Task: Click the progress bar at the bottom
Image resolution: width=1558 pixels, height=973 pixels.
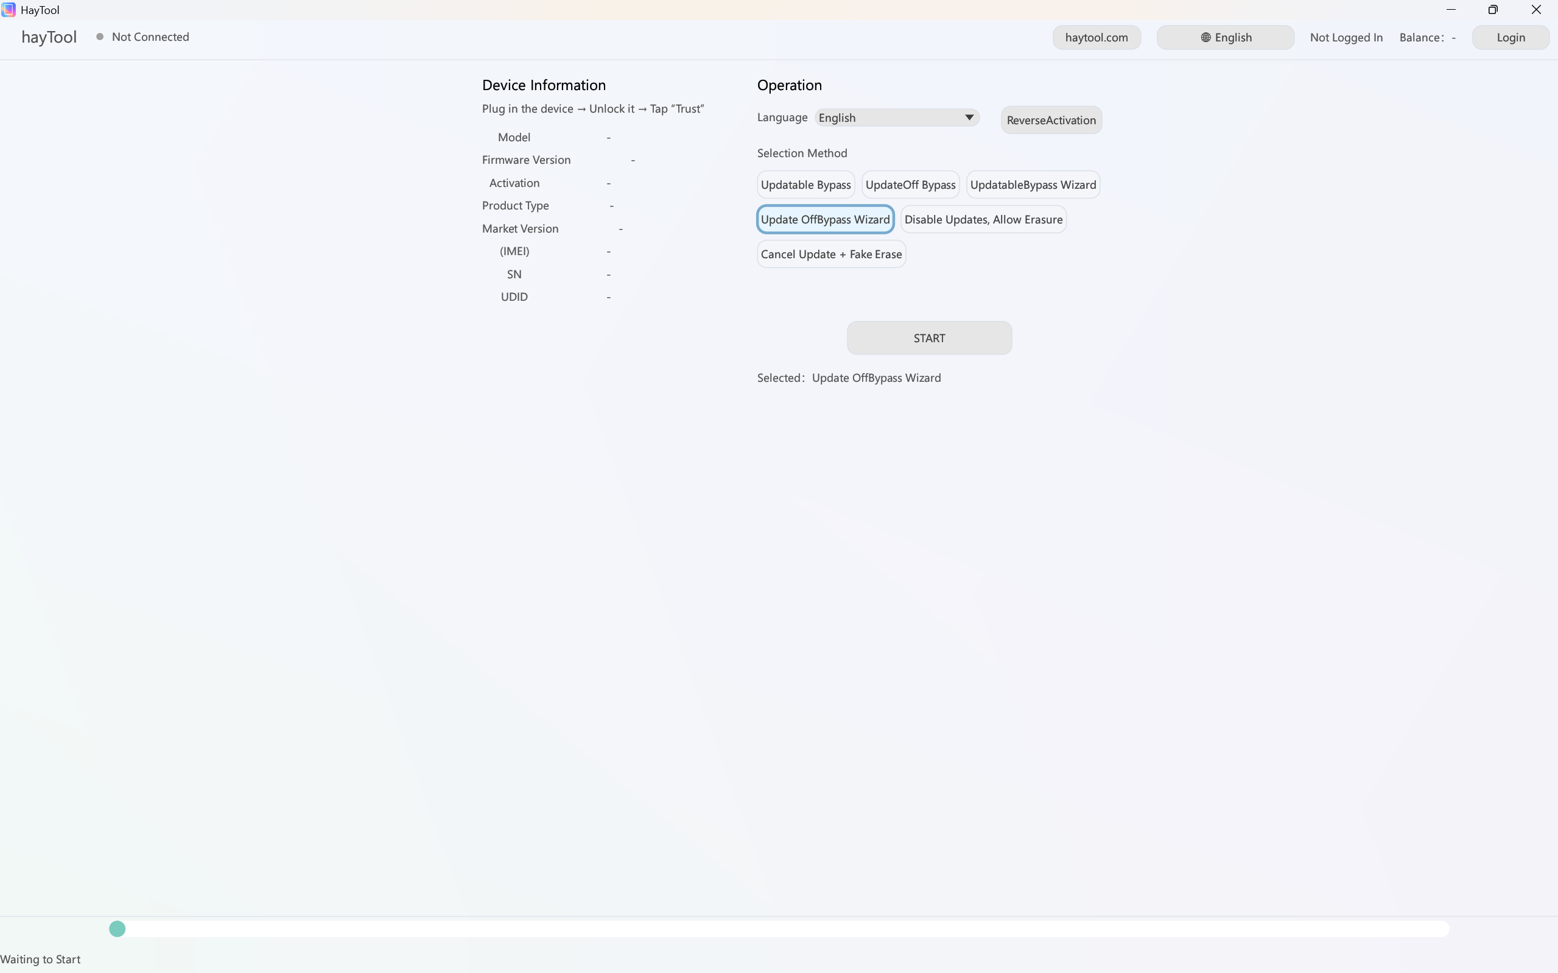Action: coord(772,929)
